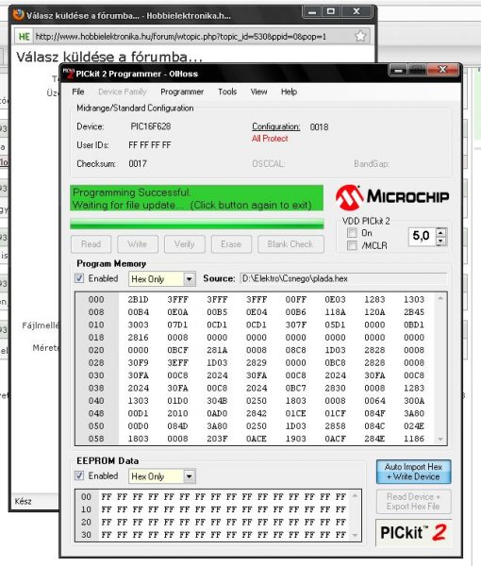481x566 pixels.
Task: Click the Erase button
Action: point(231,244)
